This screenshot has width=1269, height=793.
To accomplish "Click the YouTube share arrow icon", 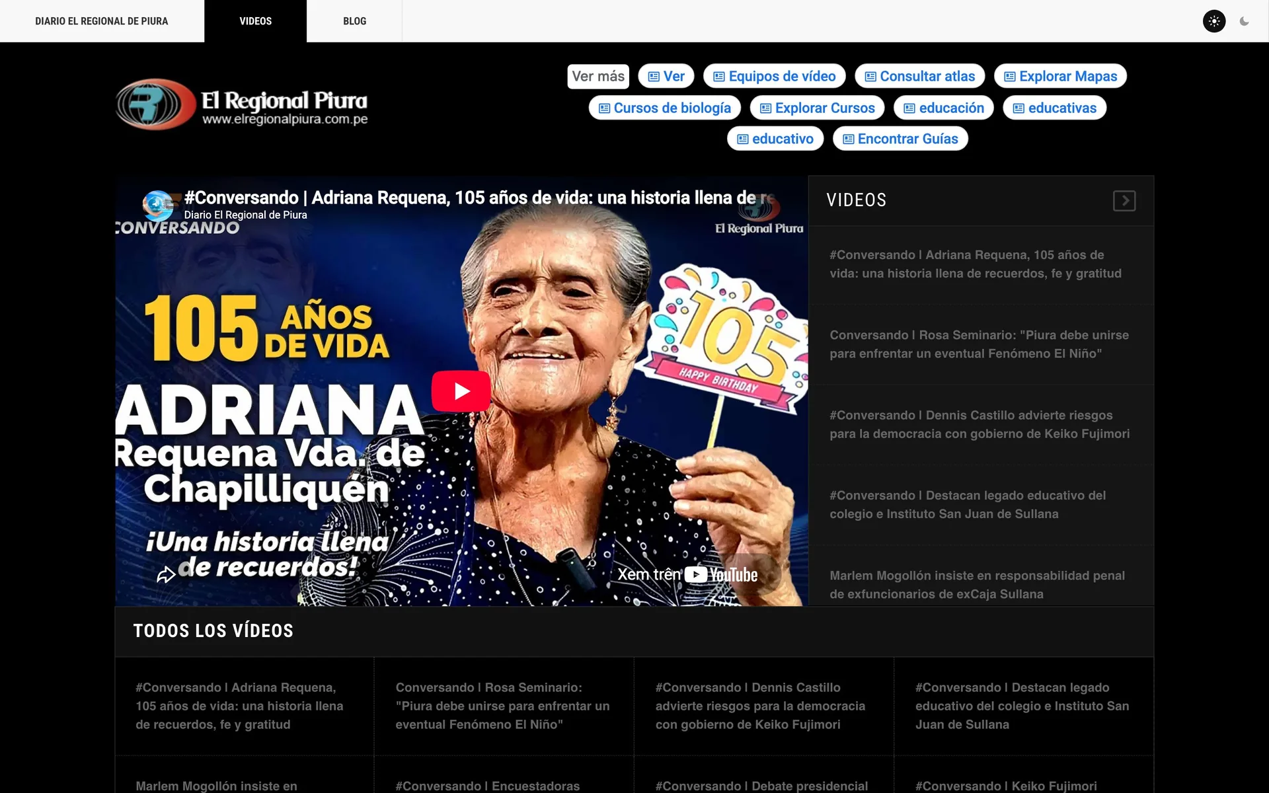I will [166, 575].
